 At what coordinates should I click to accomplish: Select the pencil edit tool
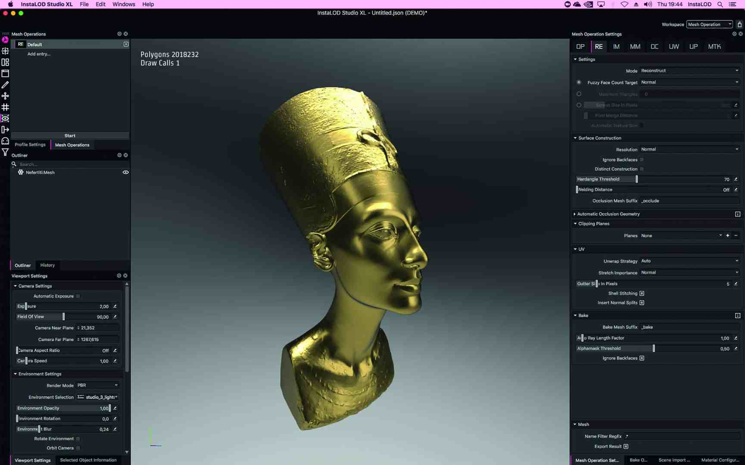click(x=5, y=84)
